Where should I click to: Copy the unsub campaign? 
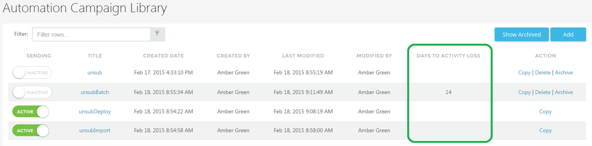[524, 73]
